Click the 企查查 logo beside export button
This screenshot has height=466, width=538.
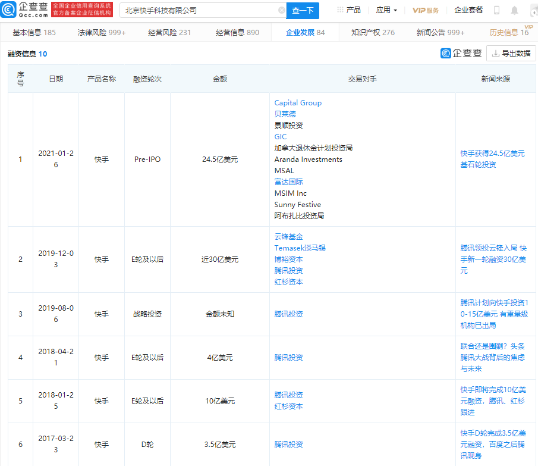click(461, 53)
